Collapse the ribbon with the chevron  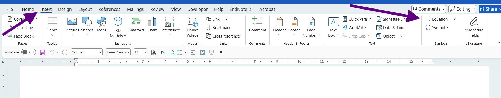tap(499, 42)
